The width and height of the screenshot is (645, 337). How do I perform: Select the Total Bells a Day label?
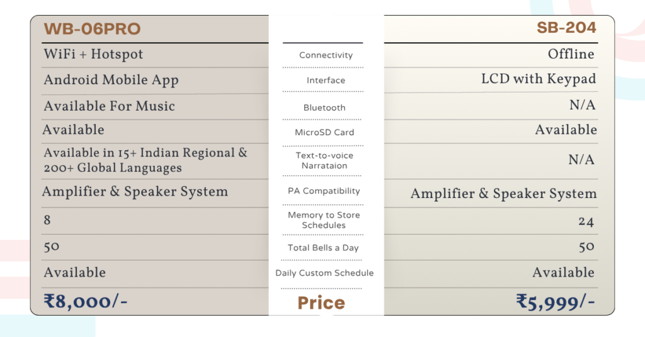pos(323,248)
